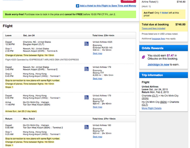Open Add a Hotel to this Flight link
The height and width of the screenshot is (148, 190).
(x=108, y=6)
